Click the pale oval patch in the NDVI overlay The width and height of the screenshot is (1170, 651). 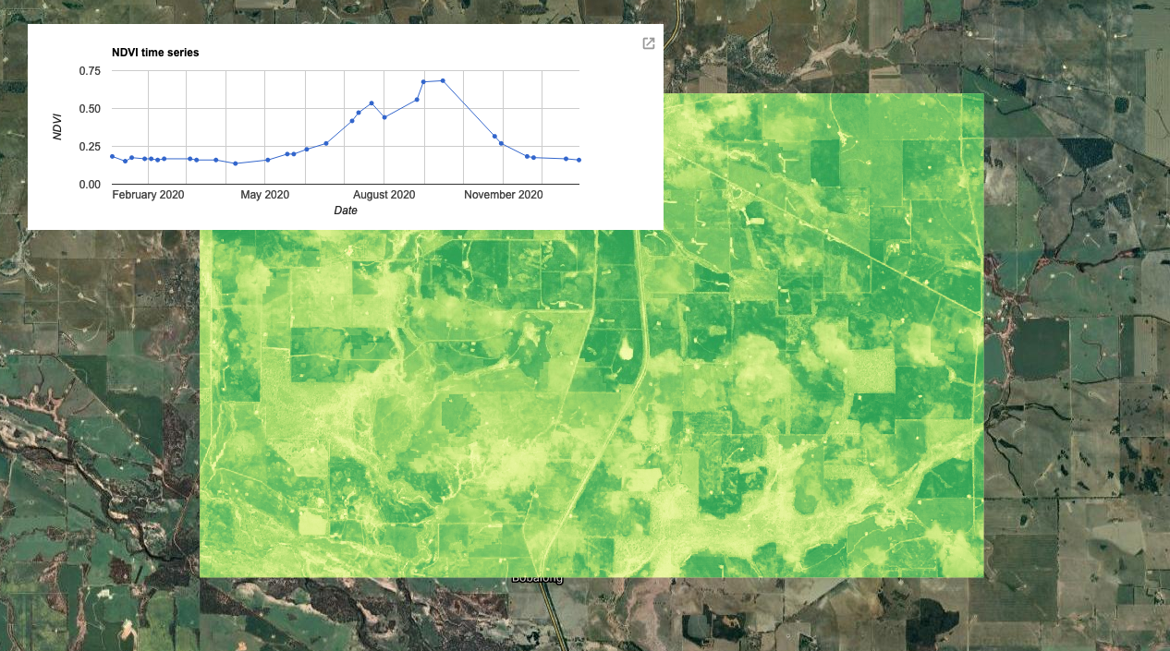click(x=626, y=349)
